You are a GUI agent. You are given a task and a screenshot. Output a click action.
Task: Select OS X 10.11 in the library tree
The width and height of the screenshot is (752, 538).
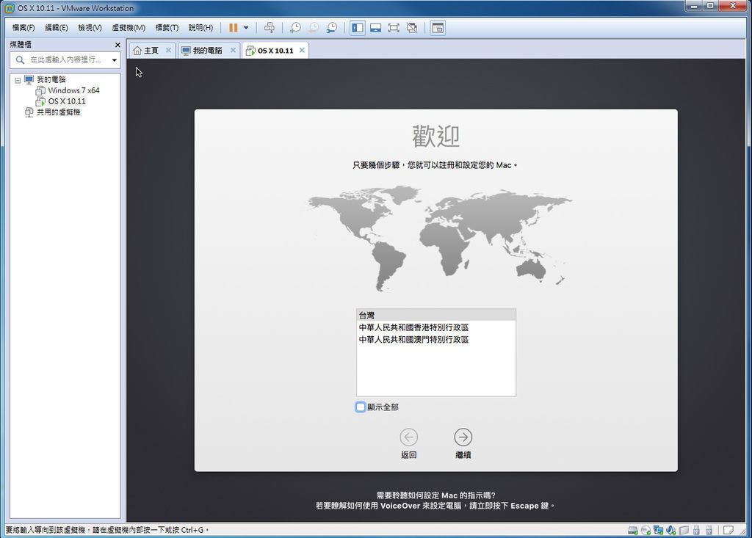click(67, 101)
